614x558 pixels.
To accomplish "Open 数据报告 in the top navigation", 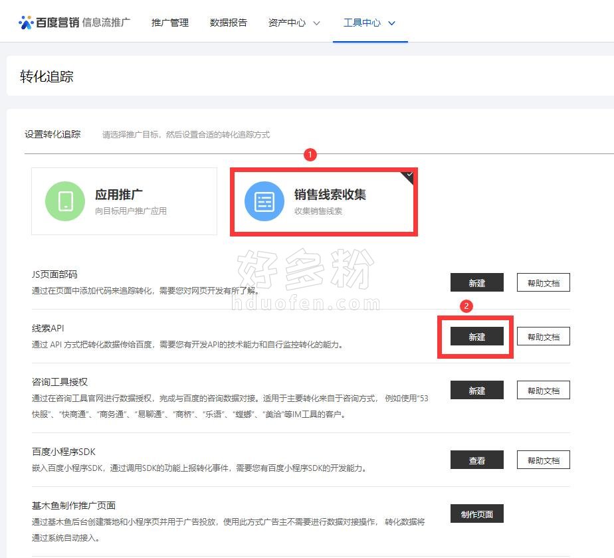I will coord(229,23).
